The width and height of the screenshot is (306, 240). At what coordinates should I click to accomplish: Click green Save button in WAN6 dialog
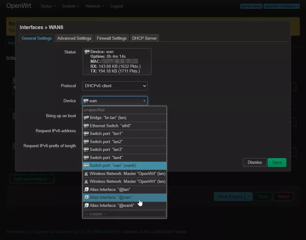(277, 162)
